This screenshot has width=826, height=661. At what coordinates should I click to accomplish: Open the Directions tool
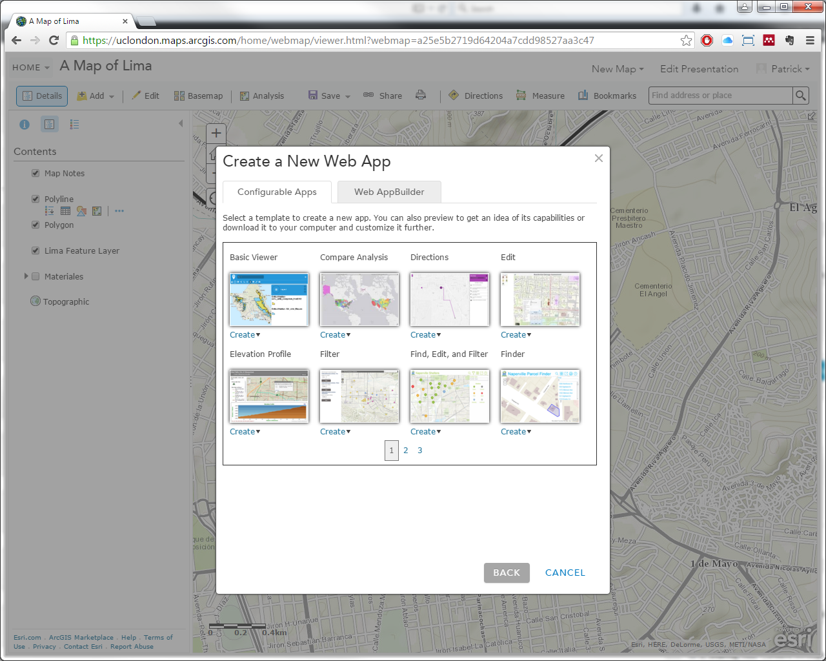click(476, 96)
